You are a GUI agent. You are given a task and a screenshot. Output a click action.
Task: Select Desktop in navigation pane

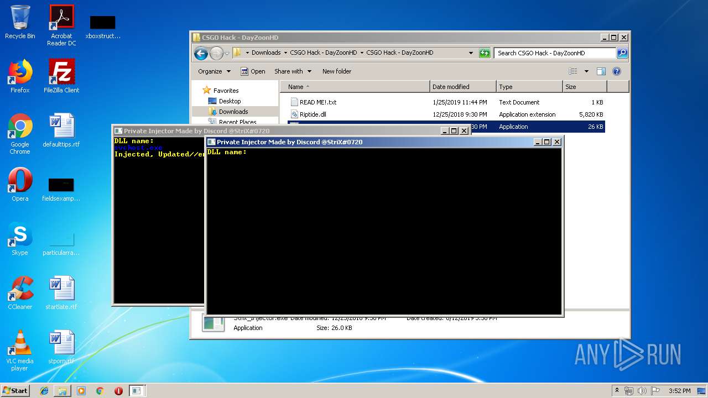pyautogui.click(x=230, y=101)
